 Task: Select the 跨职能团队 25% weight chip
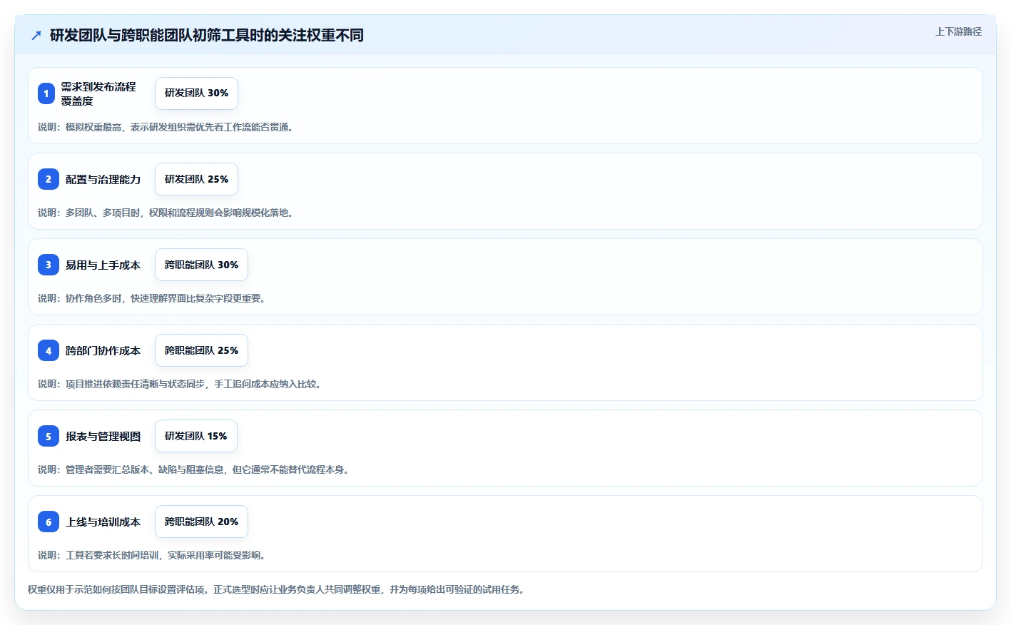pyautogui.click(x=201, y=350)
